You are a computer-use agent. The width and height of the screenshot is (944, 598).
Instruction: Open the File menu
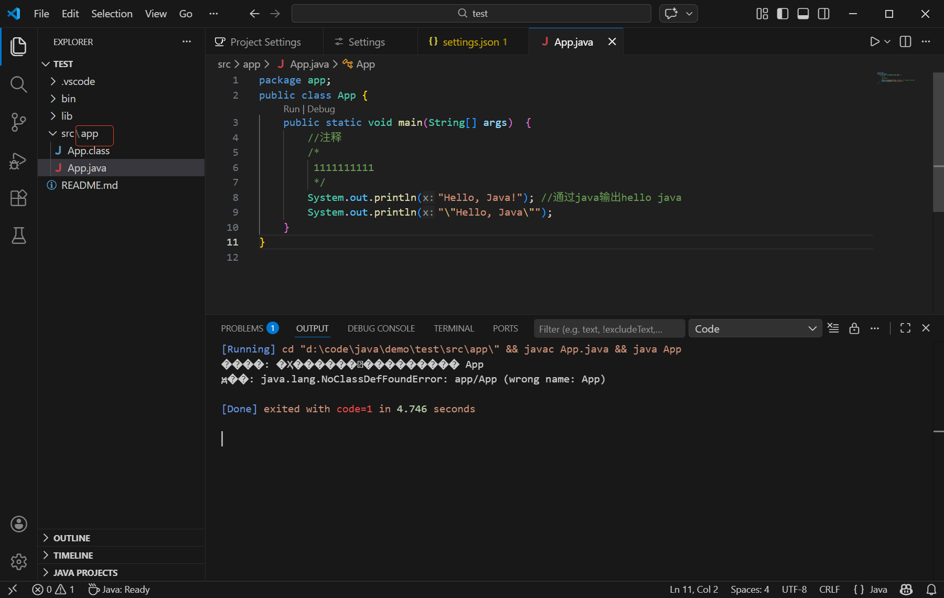click(x=41, y=14)
